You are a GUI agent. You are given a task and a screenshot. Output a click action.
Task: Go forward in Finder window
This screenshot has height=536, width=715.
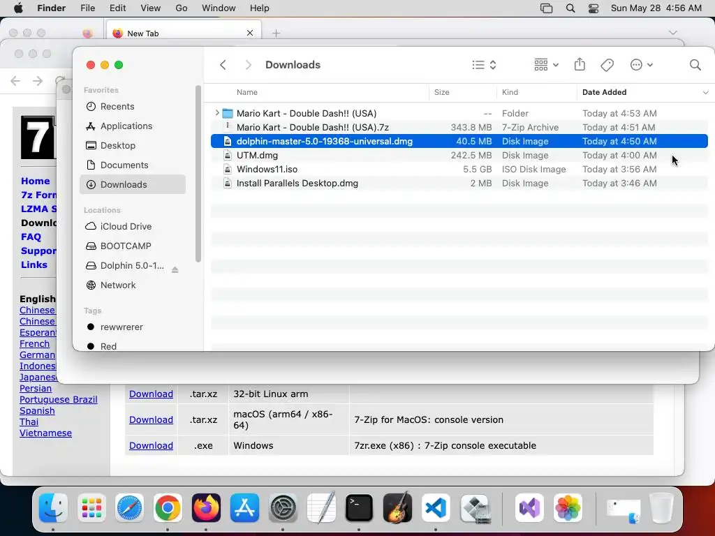click(x=248, y=65)
